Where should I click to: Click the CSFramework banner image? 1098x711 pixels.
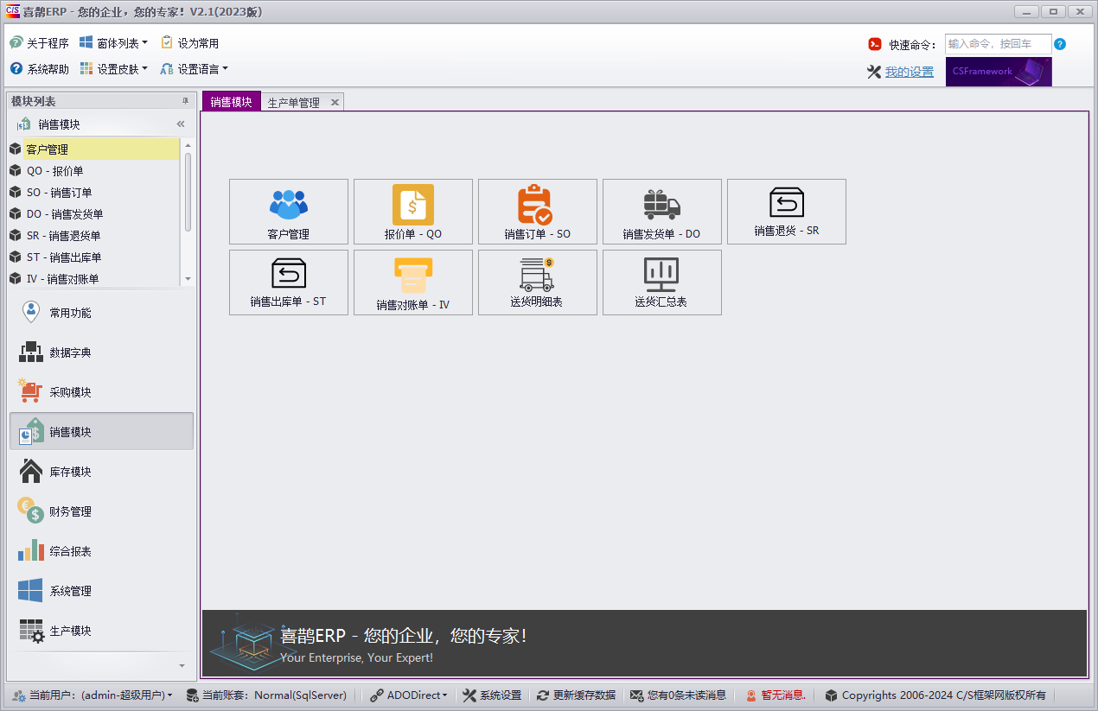point(999,72)
